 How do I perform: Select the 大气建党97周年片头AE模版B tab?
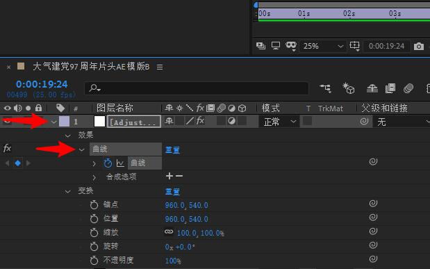[x=91, y=67]
